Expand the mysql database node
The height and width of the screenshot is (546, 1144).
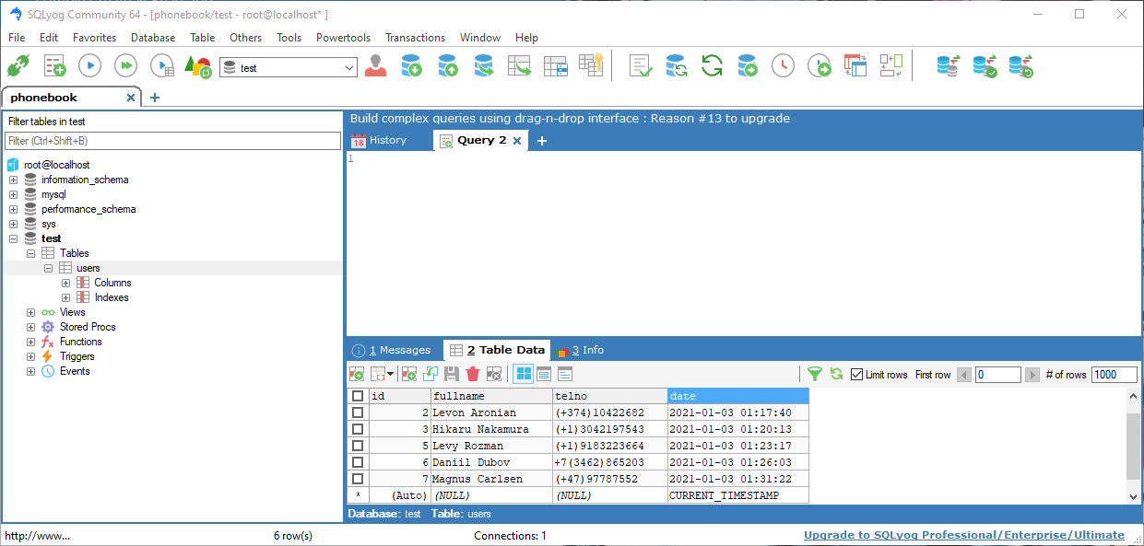click(13, 194)
